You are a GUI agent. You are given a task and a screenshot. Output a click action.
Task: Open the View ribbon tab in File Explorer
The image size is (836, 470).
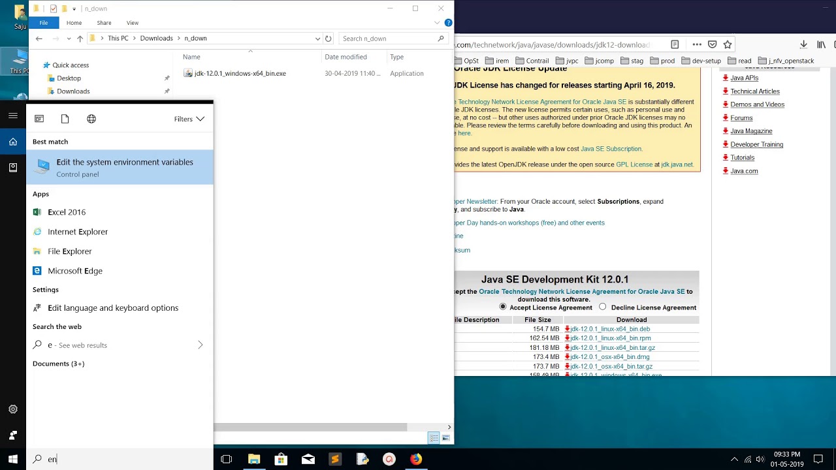(x=133, y=23)
